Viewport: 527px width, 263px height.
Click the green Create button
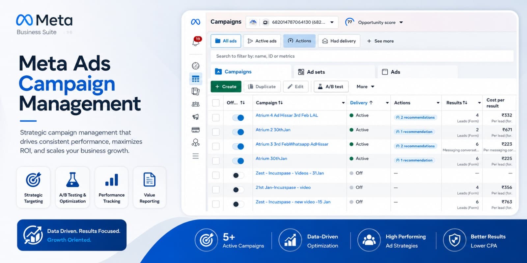[x=226, y=86]
